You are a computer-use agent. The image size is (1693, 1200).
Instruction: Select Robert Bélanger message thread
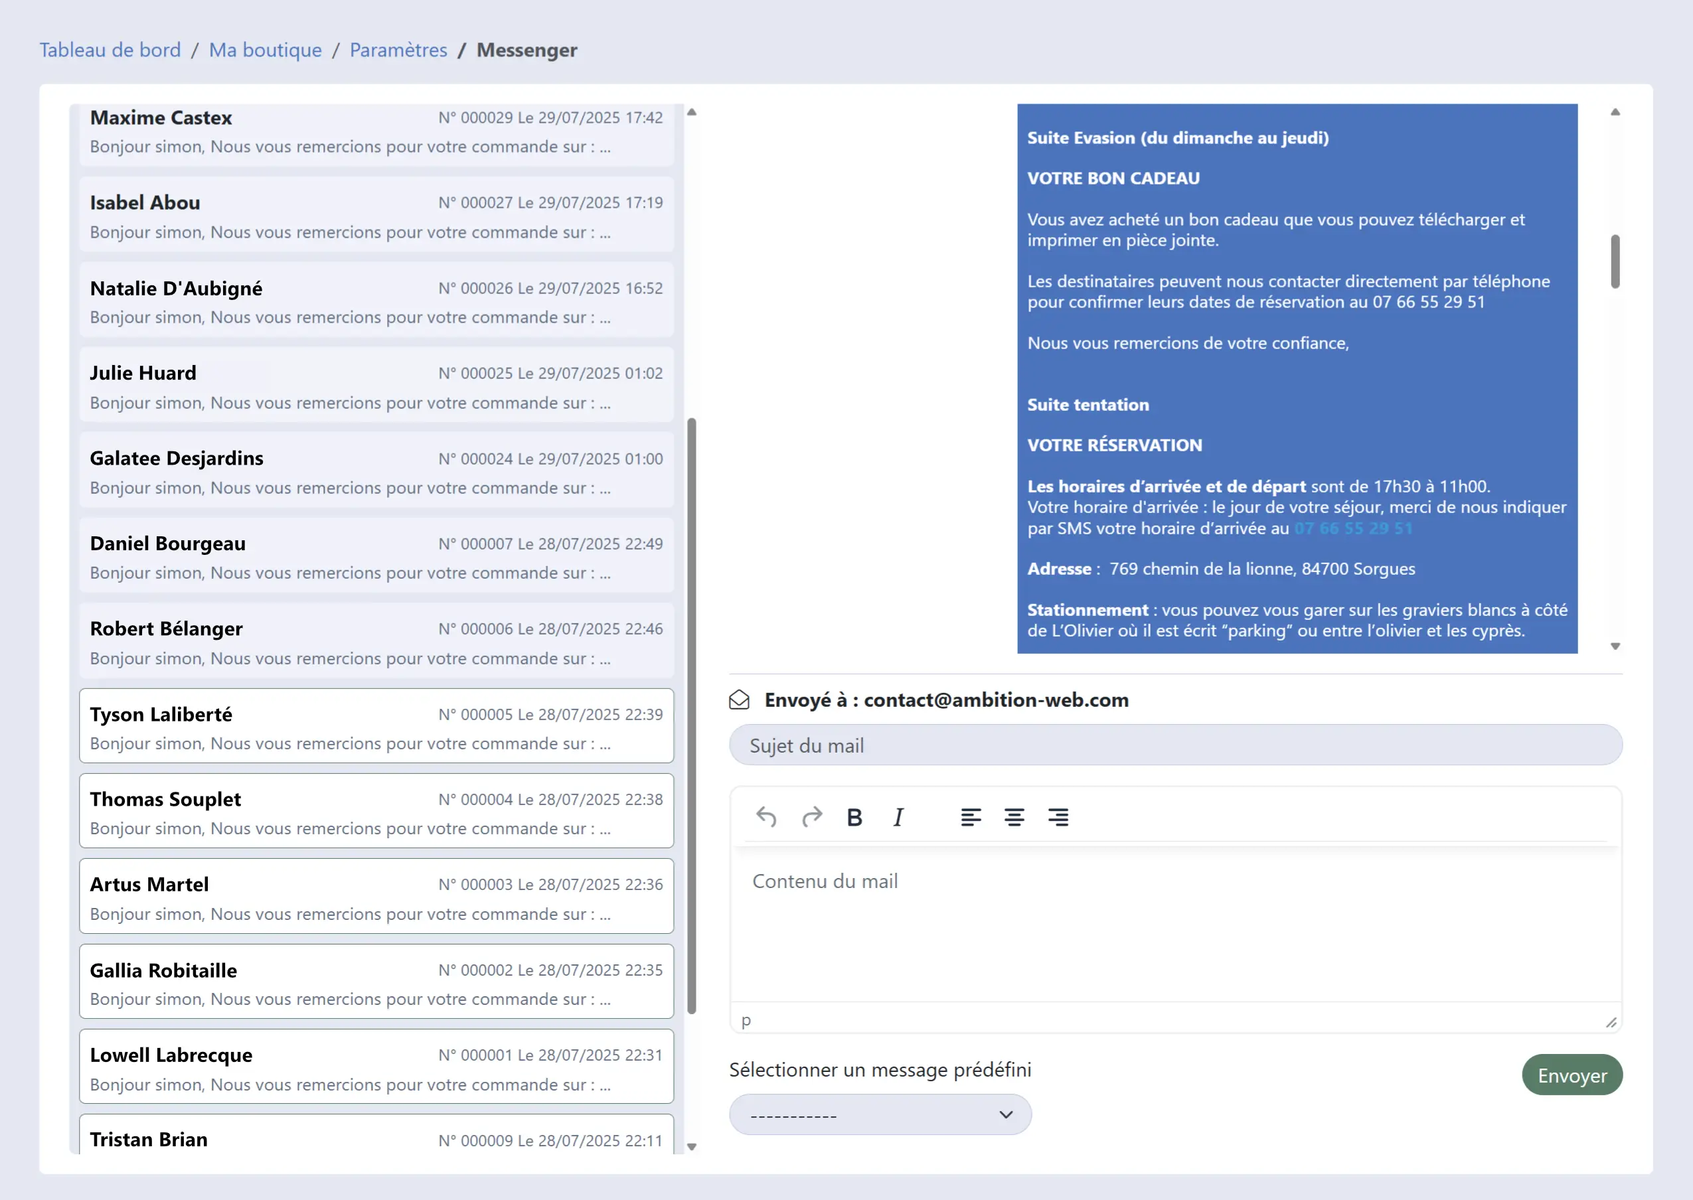376,641
